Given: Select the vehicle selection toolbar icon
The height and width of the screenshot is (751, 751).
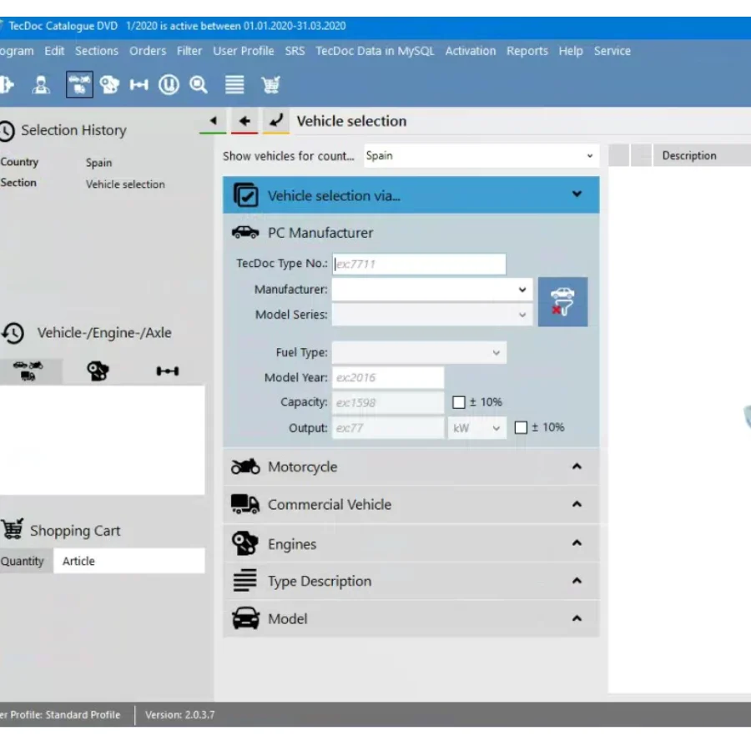Looking at the screenshot, I should [79, 85].
